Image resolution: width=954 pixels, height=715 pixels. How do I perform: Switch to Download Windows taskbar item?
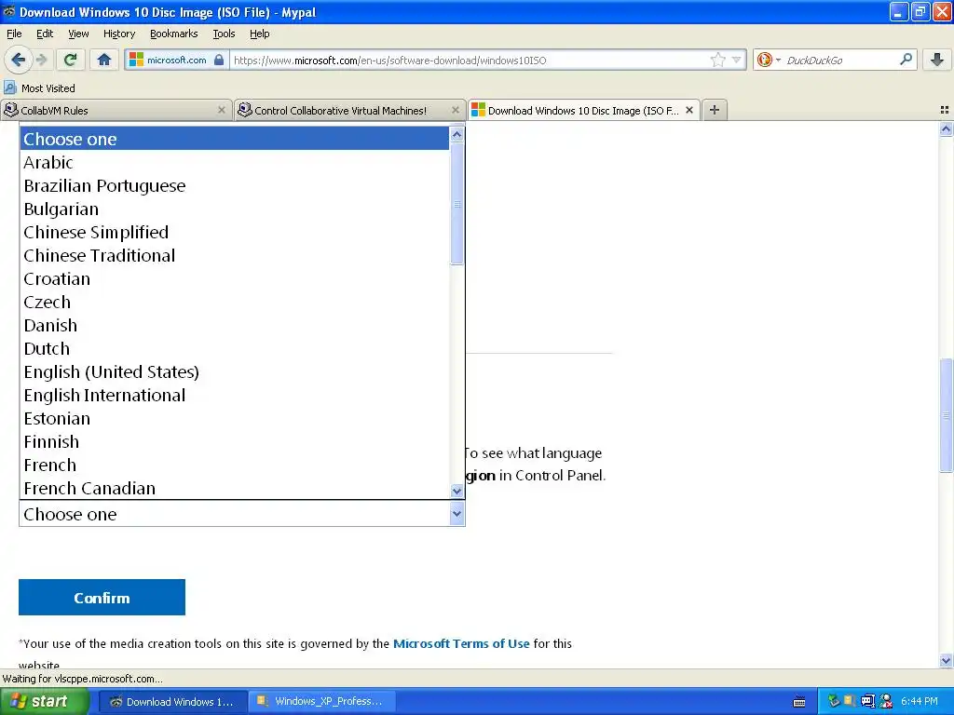point(172,702)
